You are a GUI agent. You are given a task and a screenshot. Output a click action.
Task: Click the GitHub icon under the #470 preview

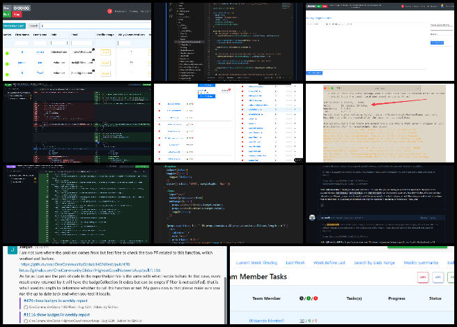click(26, 307)
